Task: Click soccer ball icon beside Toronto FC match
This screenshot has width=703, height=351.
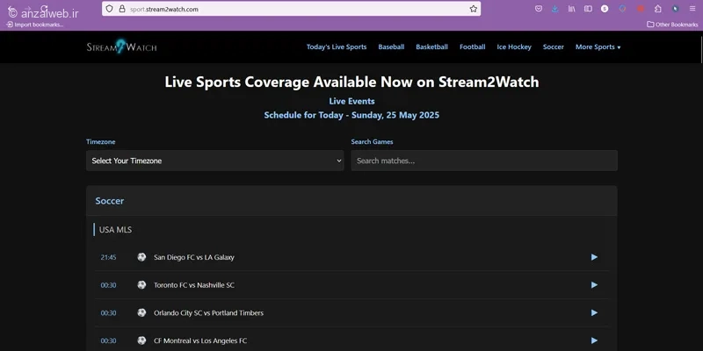Action: 141,284
